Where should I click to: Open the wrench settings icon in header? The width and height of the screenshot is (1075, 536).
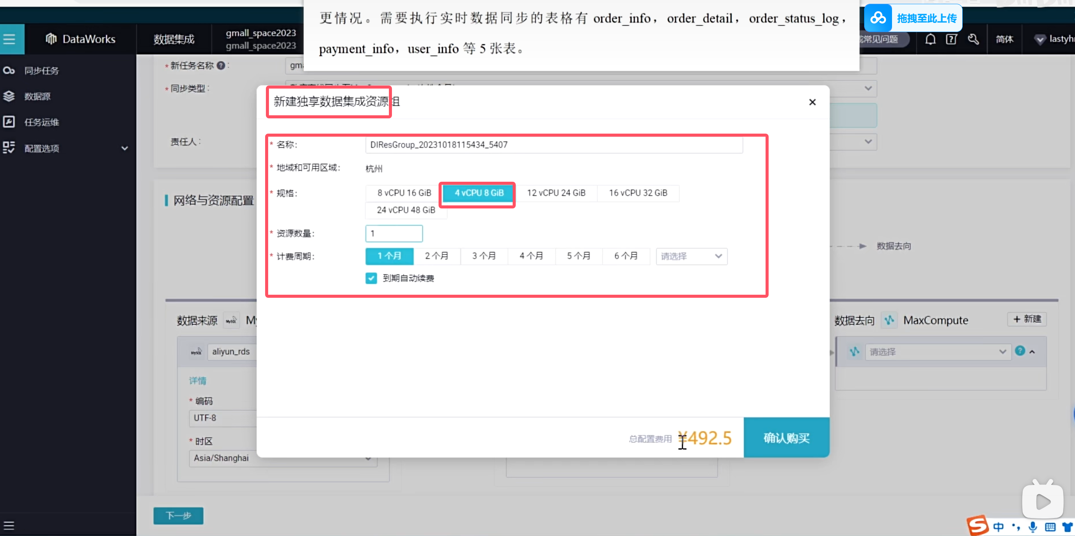(973, 39)
